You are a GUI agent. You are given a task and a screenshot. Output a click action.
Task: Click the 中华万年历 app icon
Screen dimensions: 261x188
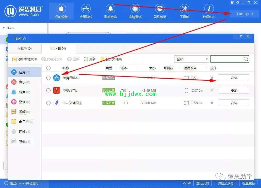pyautogui.click(x=57, y=90)
